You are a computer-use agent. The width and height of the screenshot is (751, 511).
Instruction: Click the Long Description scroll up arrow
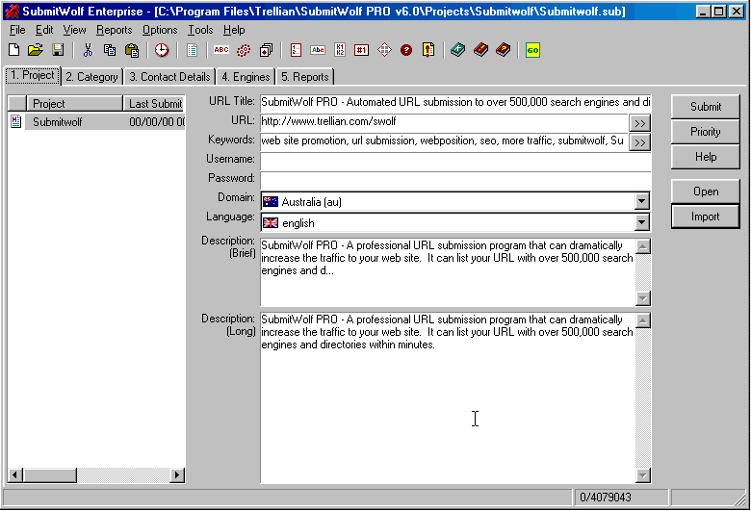point(643,320)
